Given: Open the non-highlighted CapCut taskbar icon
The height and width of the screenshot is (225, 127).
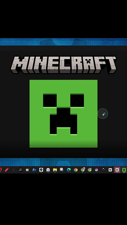Looking at the screenshot, I should coord(110,170).
